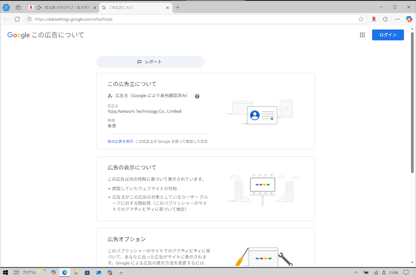This screenshot has width=416, height=277.
Task: Click the Edge profile avatar icon
Action: point(6,7)
